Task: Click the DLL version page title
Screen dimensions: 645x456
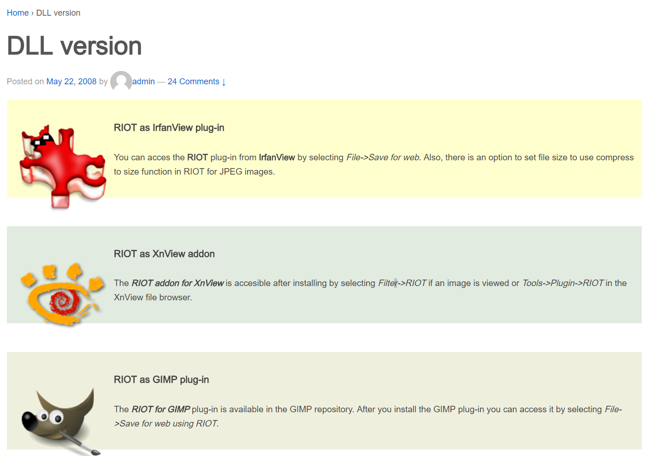Action: pos(74,46)
